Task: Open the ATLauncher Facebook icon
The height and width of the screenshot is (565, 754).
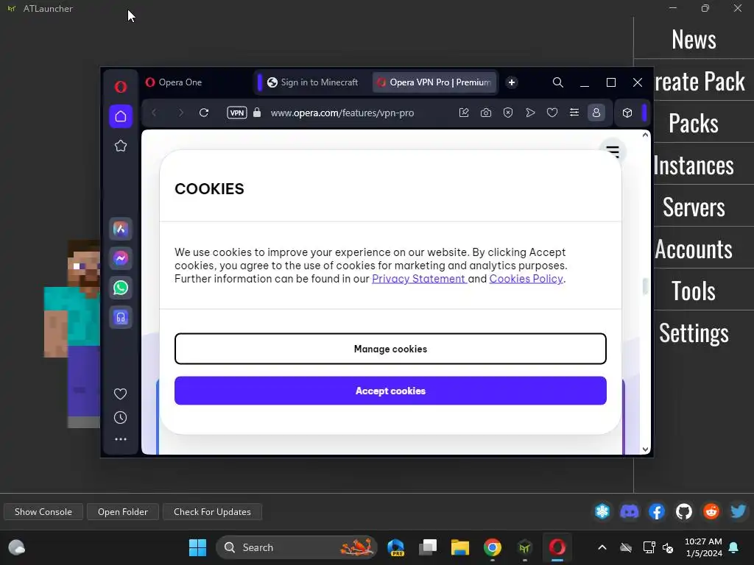Action: coord(656,511)
